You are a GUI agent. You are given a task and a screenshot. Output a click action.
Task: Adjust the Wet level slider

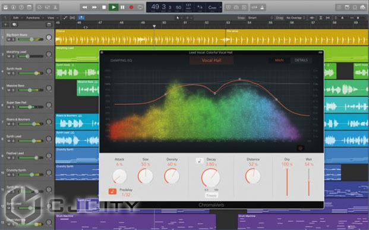[x=309, y=182]
